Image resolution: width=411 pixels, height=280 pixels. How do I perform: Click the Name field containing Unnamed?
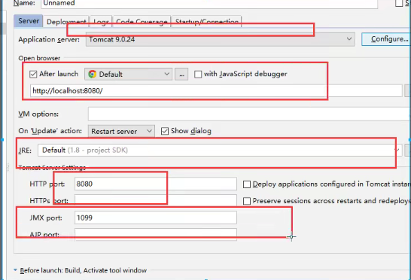(209, 4)
